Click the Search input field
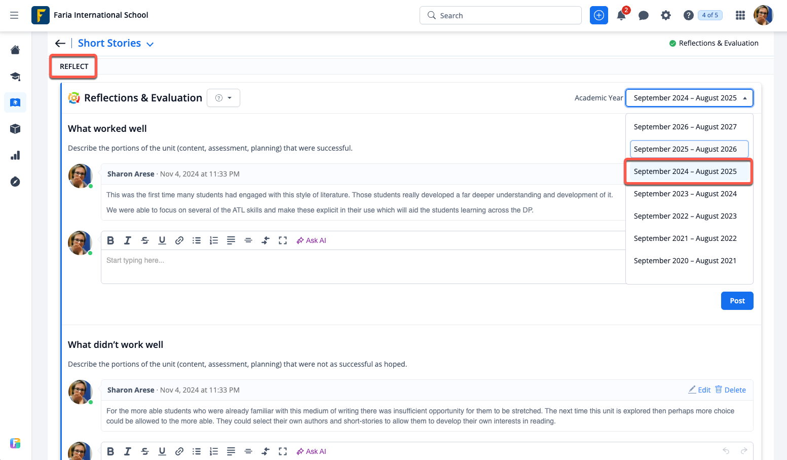787x460 pixels. [x=501, y=15]
